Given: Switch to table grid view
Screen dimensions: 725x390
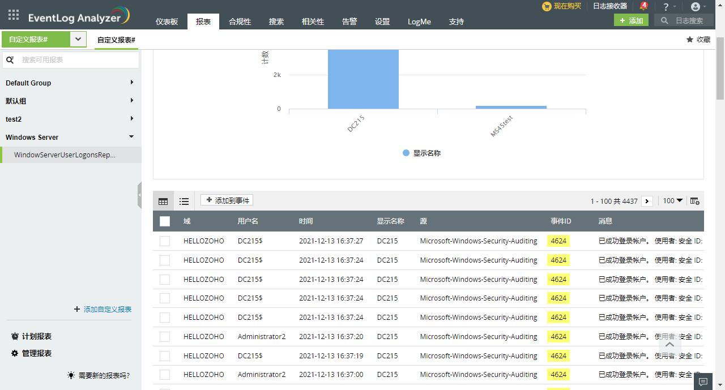Looking at the screenshot, I should click(x=163, y=201).
